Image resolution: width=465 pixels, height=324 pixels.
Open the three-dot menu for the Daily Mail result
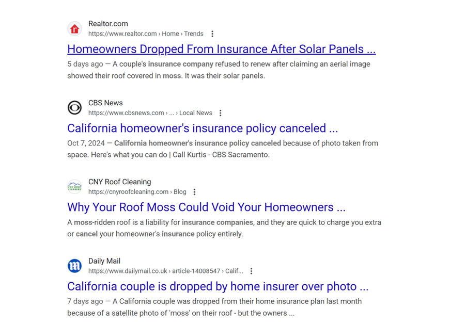[x=252, y=271]
